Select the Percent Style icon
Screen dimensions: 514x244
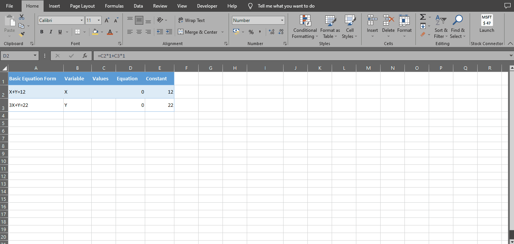coord(251,32)
